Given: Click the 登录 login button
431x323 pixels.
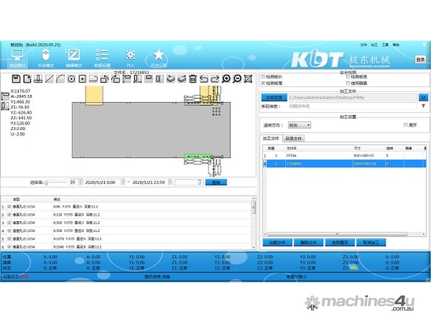Looking at the screenshot, I should pyautogui.click(x=420, y=59).
